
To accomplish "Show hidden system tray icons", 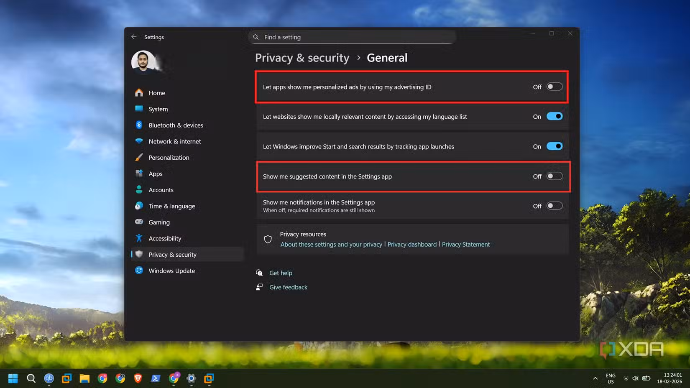I will click(595, 378).
